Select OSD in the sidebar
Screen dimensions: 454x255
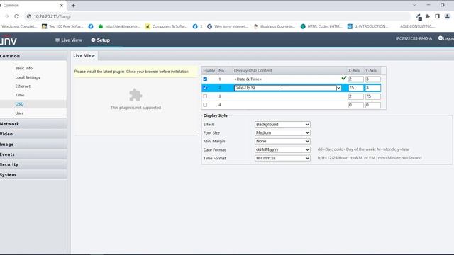(x=19, y=104)
